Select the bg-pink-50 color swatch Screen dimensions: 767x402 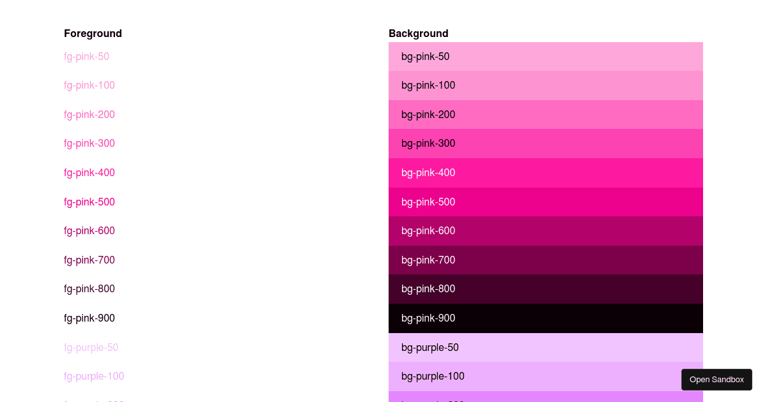pos(546,56)
